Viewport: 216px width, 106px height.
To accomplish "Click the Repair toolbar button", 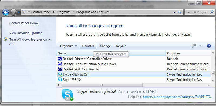I will pos(121,46).
